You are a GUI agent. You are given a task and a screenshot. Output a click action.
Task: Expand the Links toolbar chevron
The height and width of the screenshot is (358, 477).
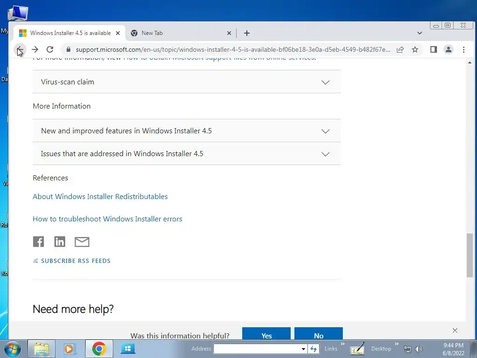(343, 344)
